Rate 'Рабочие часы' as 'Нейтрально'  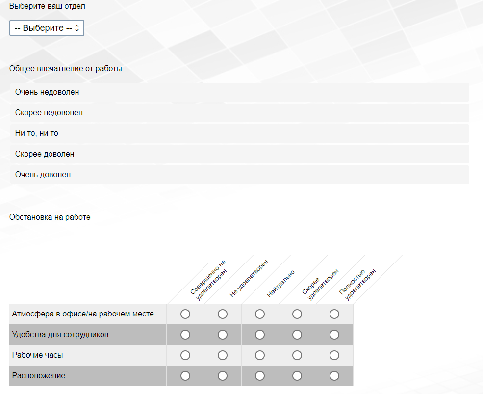coord(260,355)
